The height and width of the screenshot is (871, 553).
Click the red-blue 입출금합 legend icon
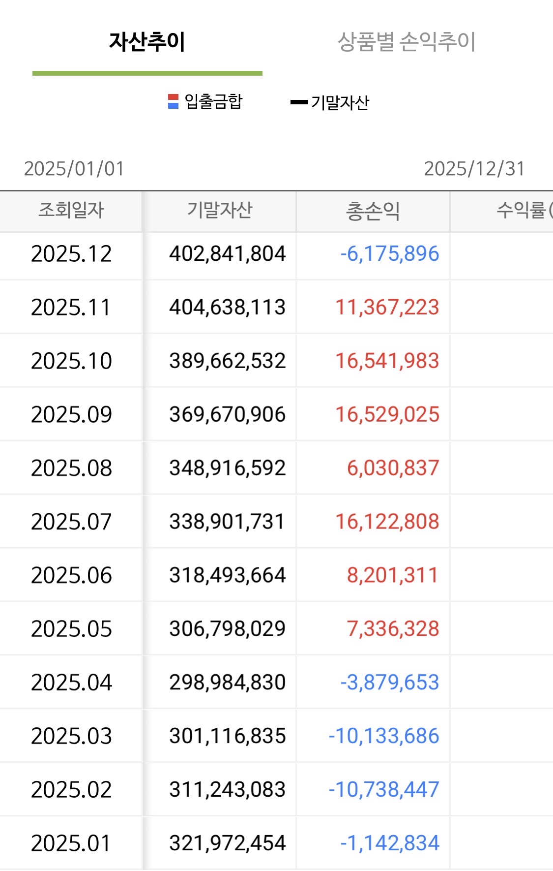tap(173, 101)
